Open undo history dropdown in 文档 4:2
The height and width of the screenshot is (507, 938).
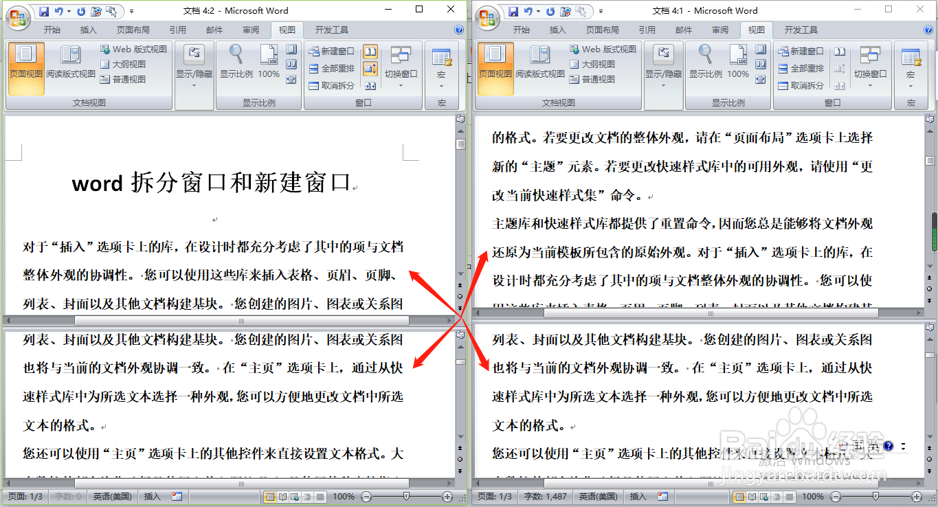coord(69,11)
